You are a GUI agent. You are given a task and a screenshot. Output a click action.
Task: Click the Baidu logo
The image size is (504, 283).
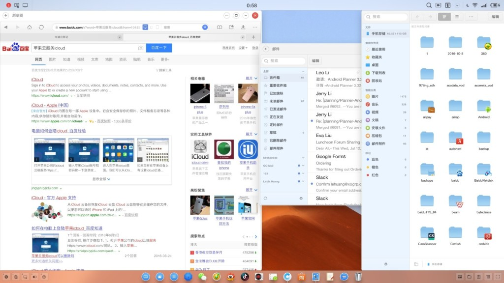(16, 48)
